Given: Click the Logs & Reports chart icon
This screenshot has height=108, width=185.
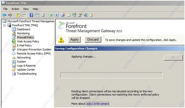Looking at the screenshot, I should (14, 66).
